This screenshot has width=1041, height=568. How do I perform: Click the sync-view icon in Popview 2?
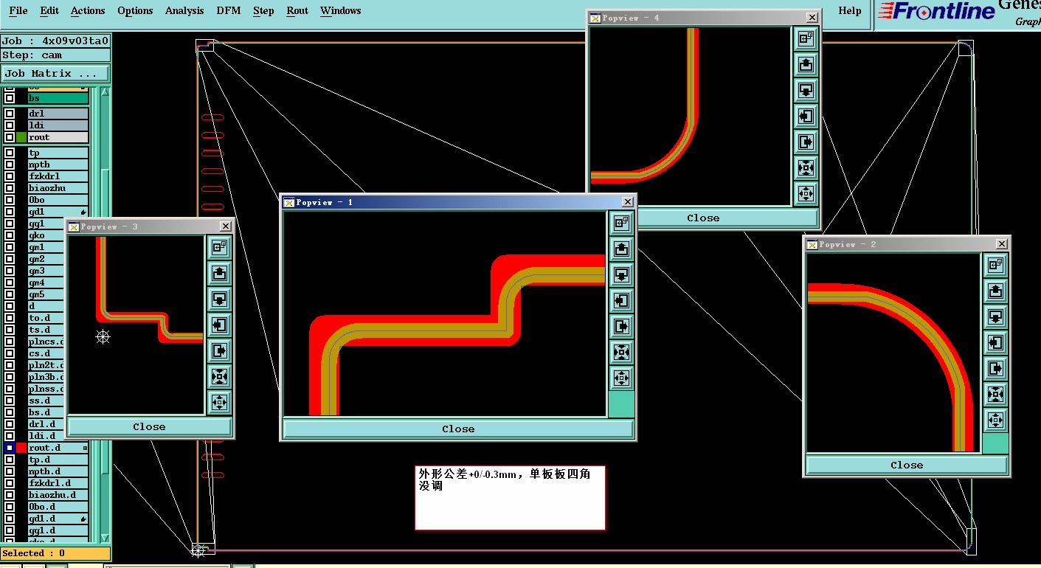click(995, 266)
